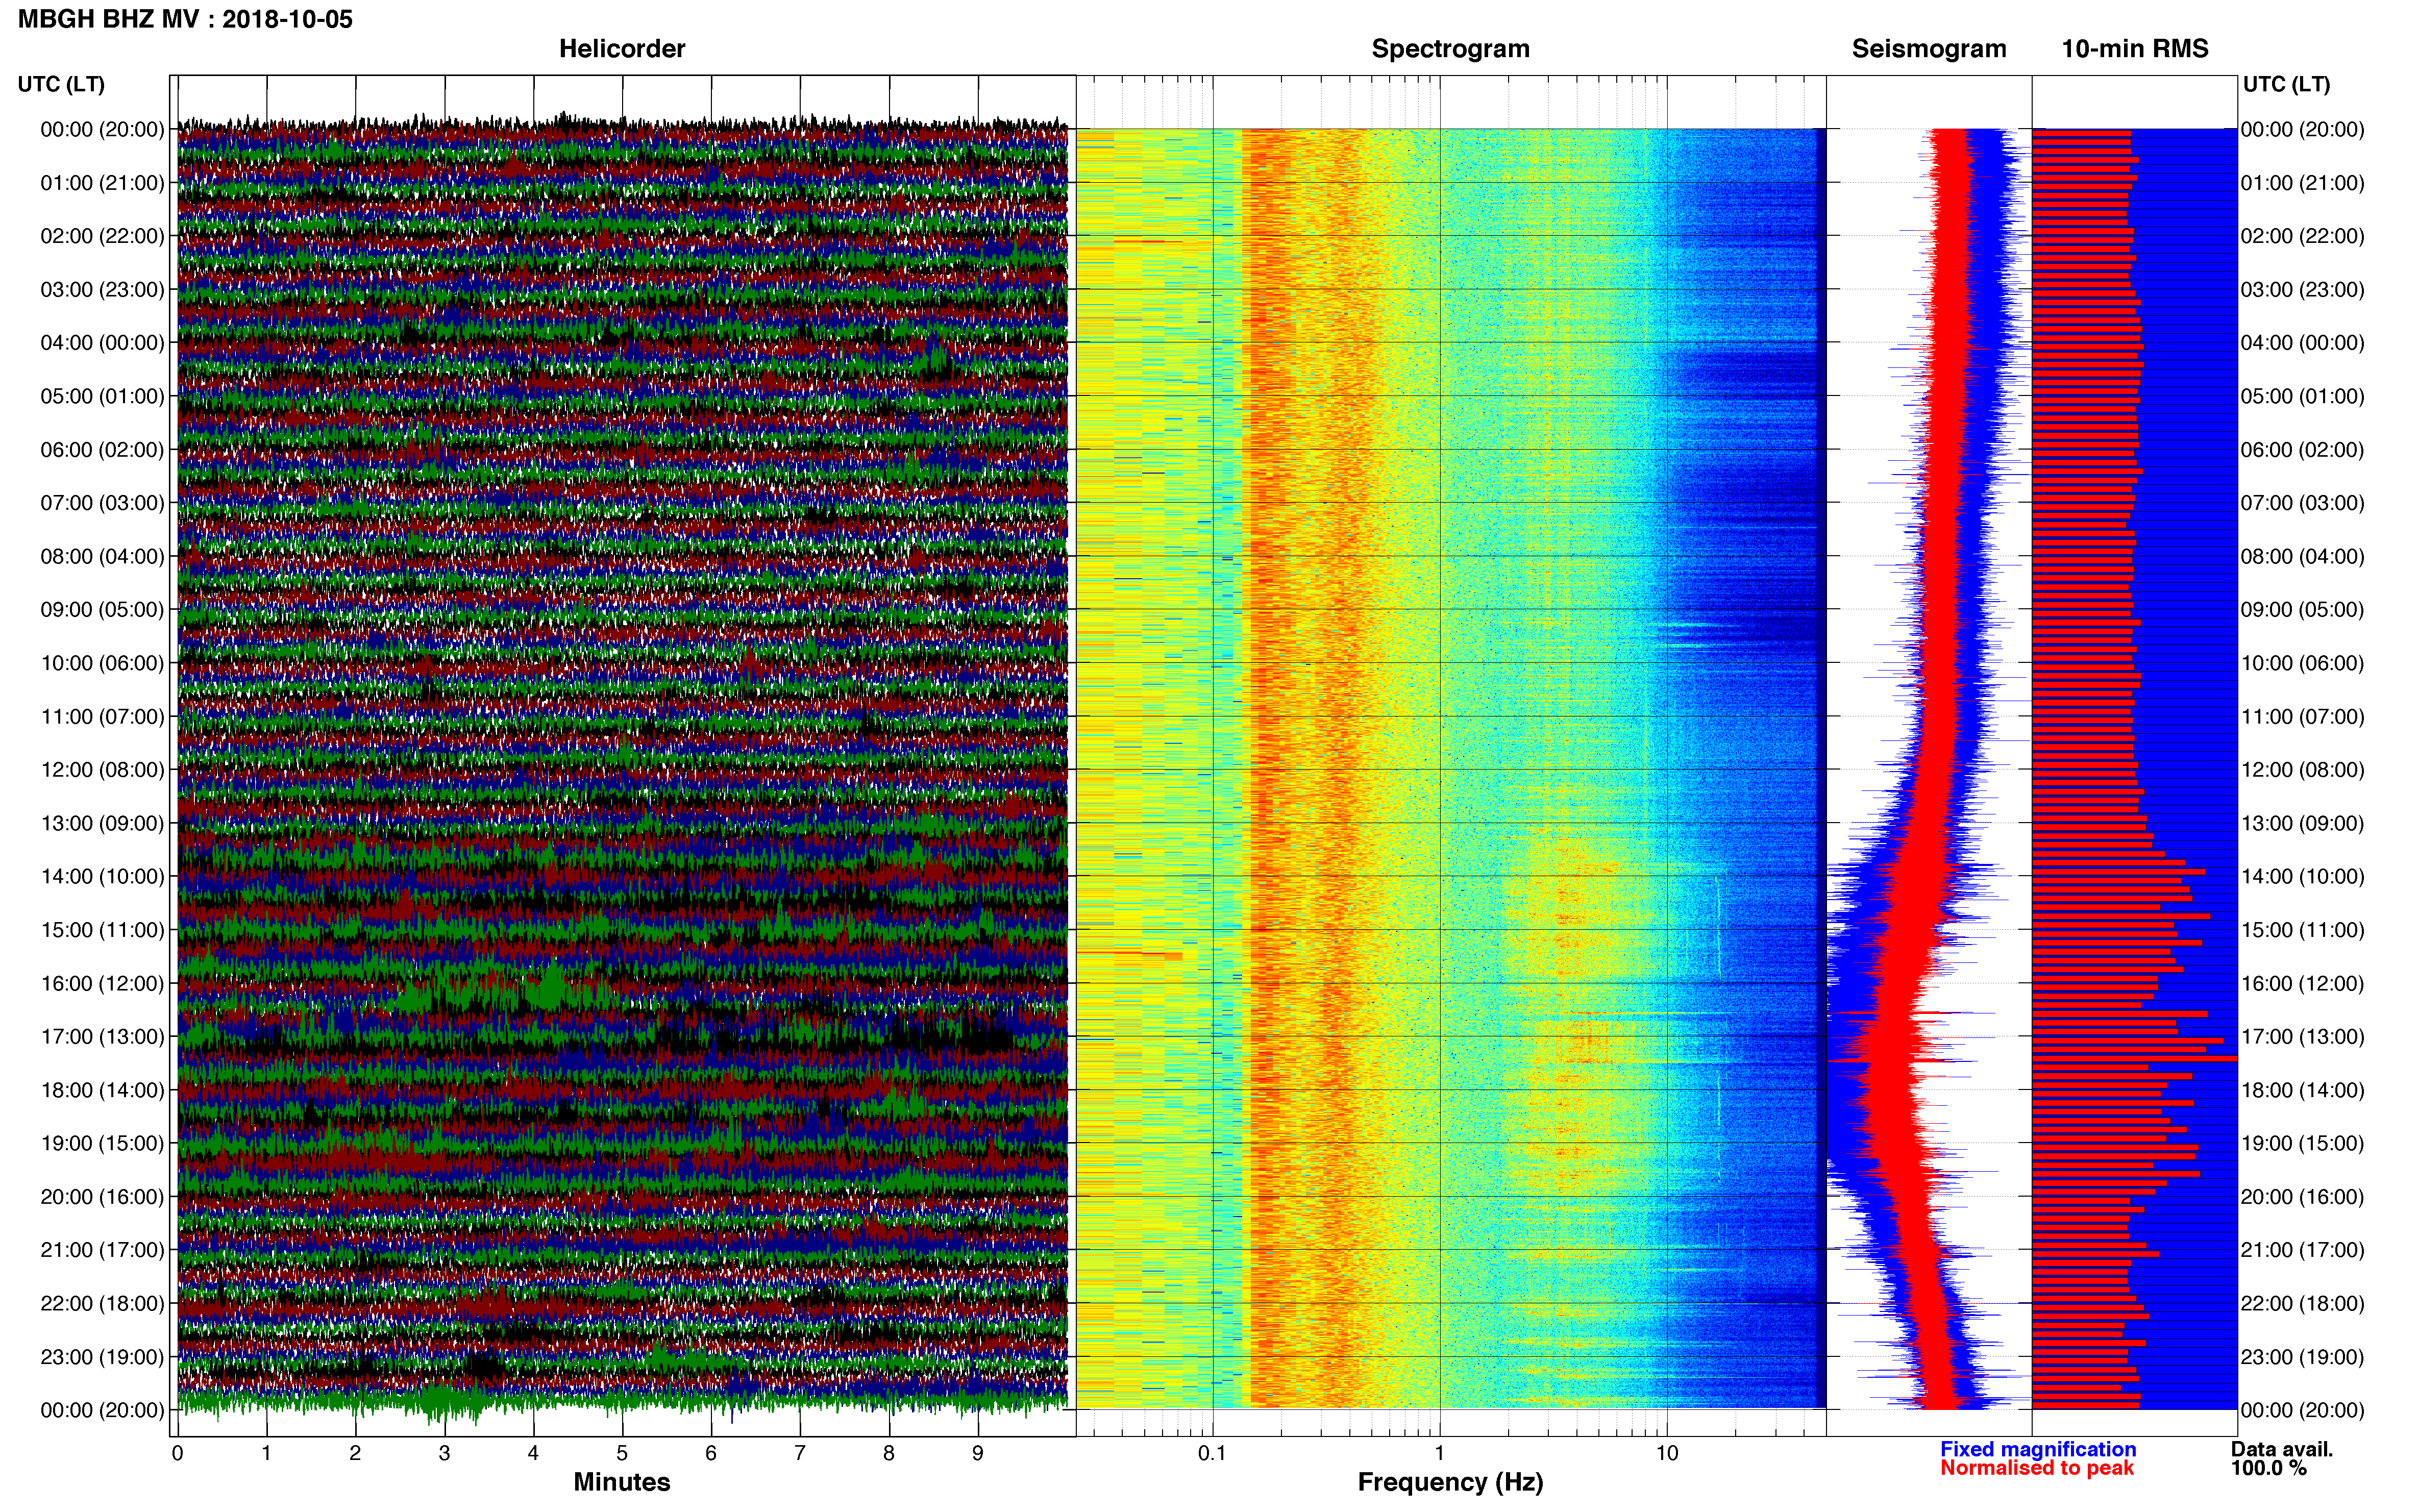This screenshot has height=1512, width=2419.
Task: Pick '06:00 (02:00)' on the Helicorder time axis
Action: point(102,450)
